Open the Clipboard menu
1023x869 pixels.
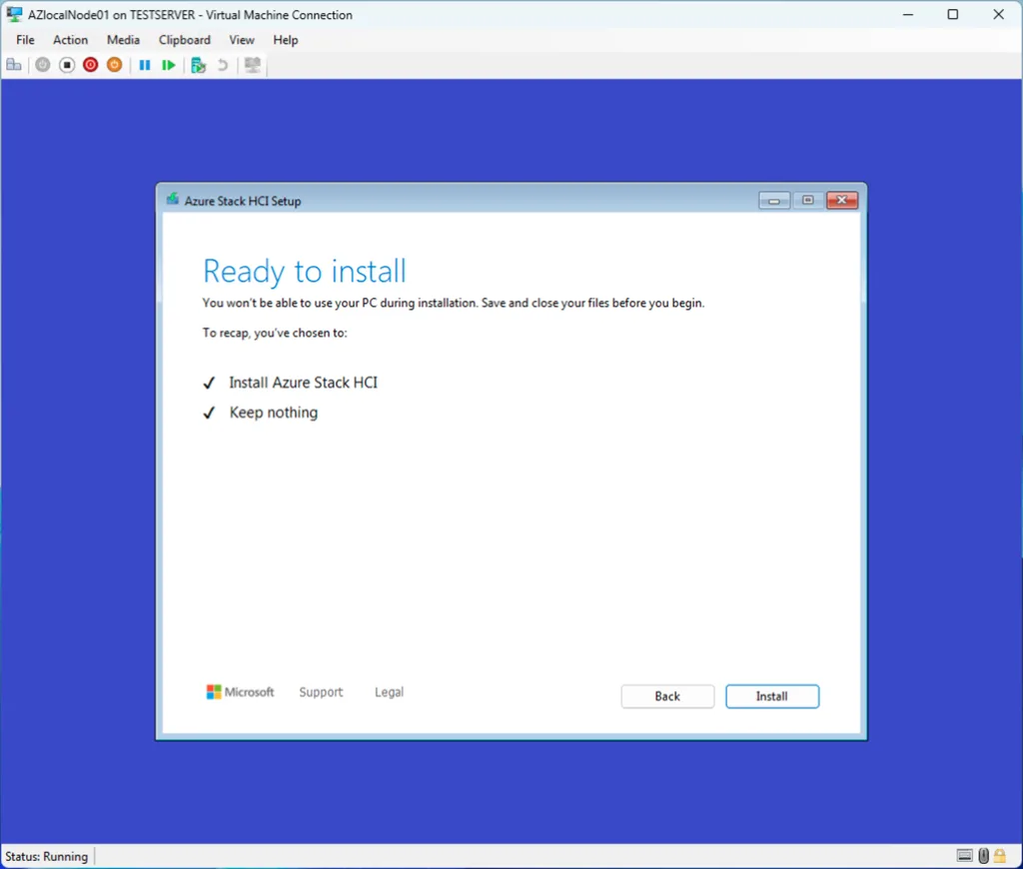coord(185,40)
